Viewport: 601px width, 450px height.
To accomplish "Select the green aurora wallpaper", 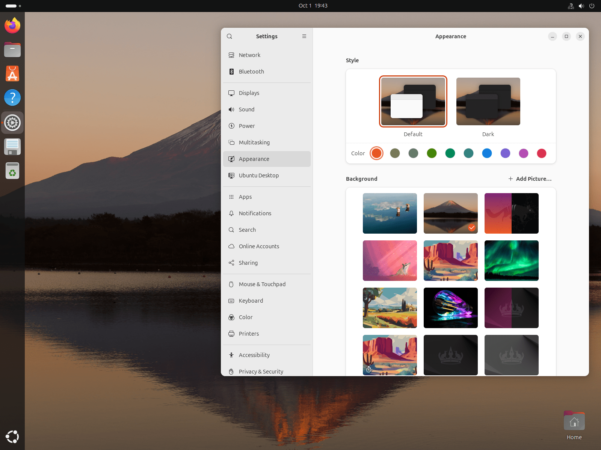I will pos(511,261).
